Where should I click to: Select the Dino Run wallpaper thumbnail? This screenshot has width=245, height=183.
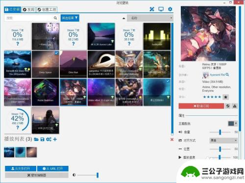pyautogui.click(x=73, y=64)
